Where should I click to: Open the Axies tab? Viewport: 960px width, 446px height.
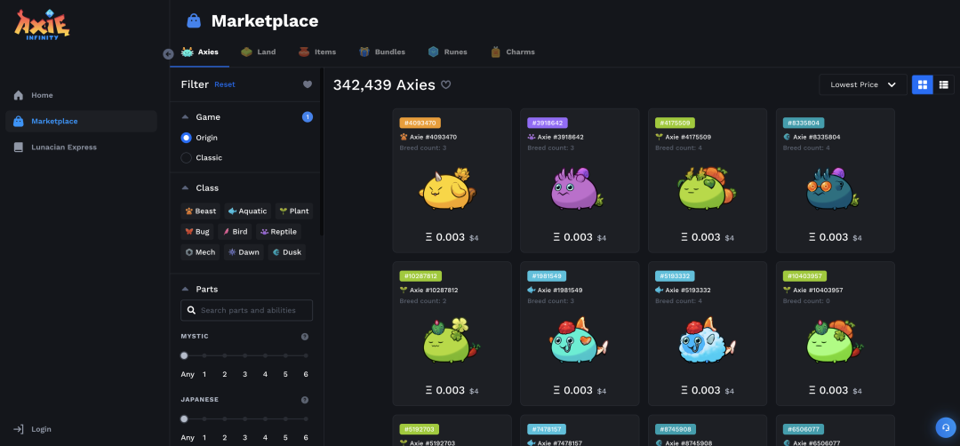pos(200,52)
